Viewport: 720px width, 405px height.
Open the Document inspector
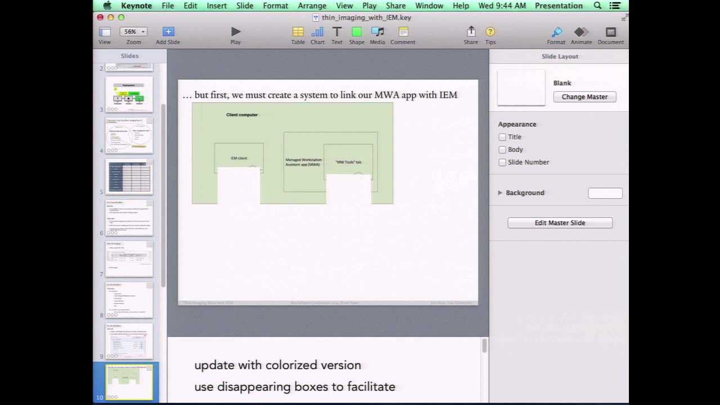pos(611,32)
